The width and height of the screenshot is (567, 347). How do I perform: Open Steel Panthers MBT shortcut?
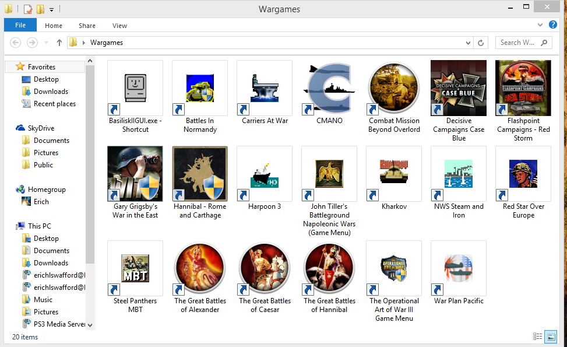tap(135, 268)
